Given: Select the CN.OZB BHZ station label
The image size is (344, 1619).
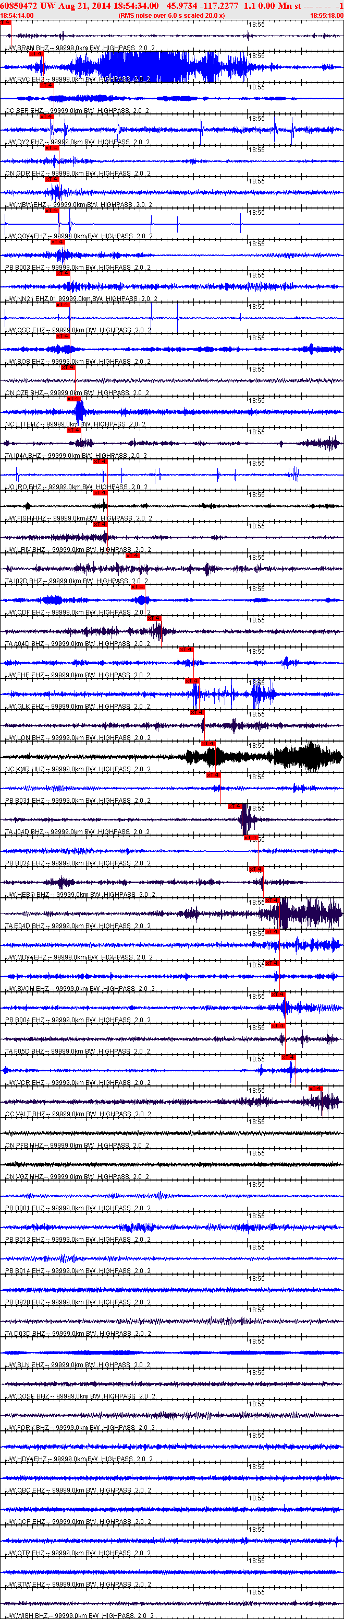Looking at the screenshot, I should click(77, 394).
